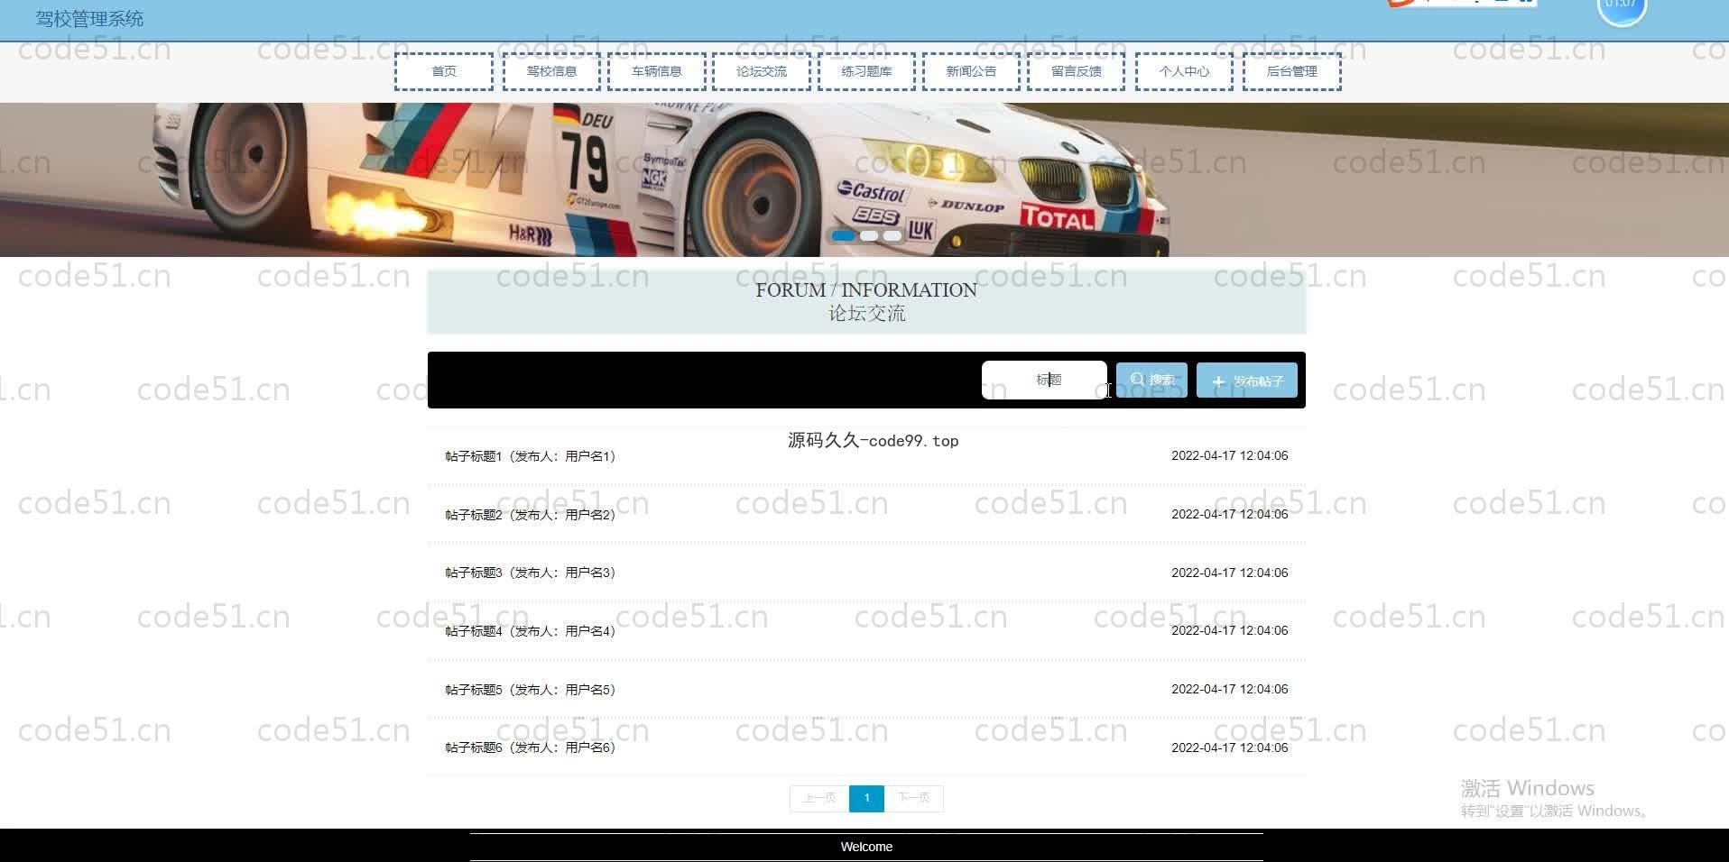Click the 驾校管理系统 site title
The height and width of the screenshot is (862, 1729).
click(89, 19)
